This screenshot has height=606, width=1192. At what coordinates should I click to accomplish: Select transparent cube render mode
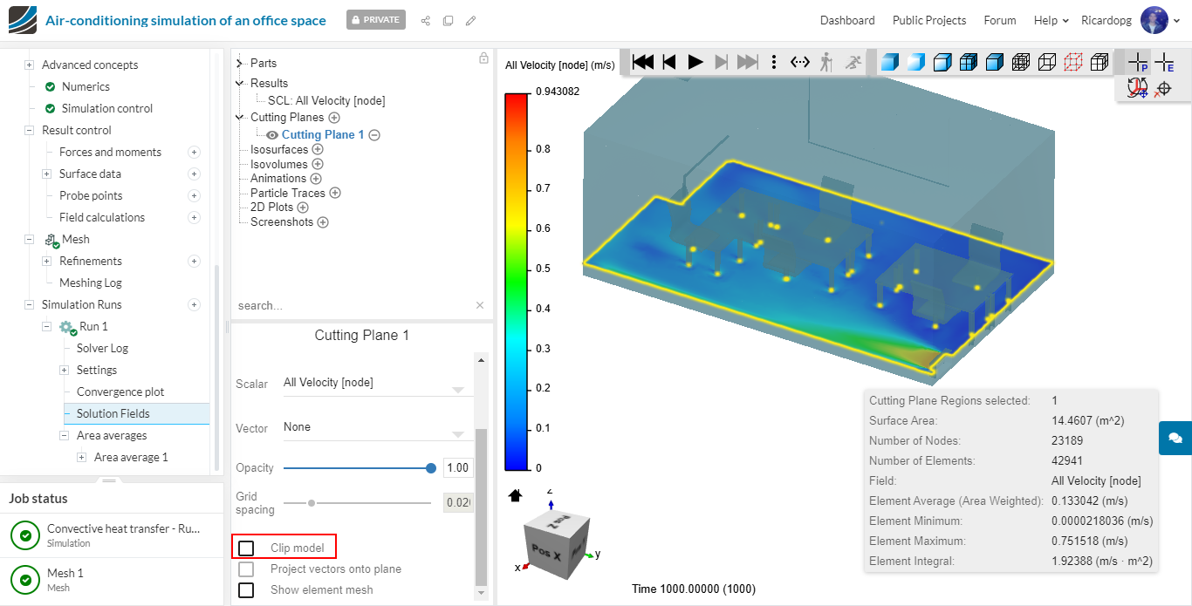click(x=942, y=62)
